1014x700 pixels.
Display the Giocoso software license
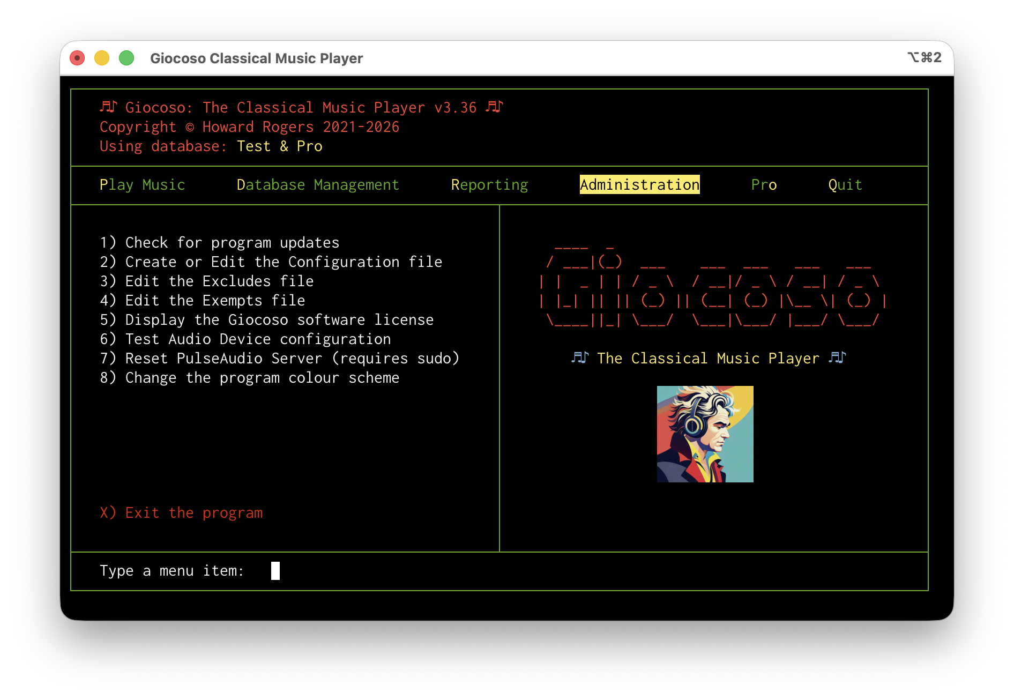coord(267,320)
